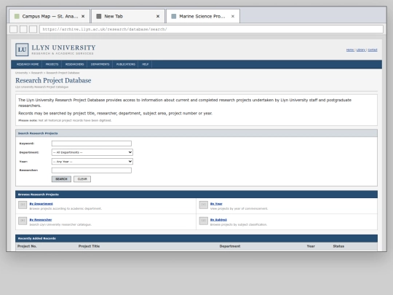Open the Home link in header
This screenshot has height=295, width=393.
pos(350,50)
